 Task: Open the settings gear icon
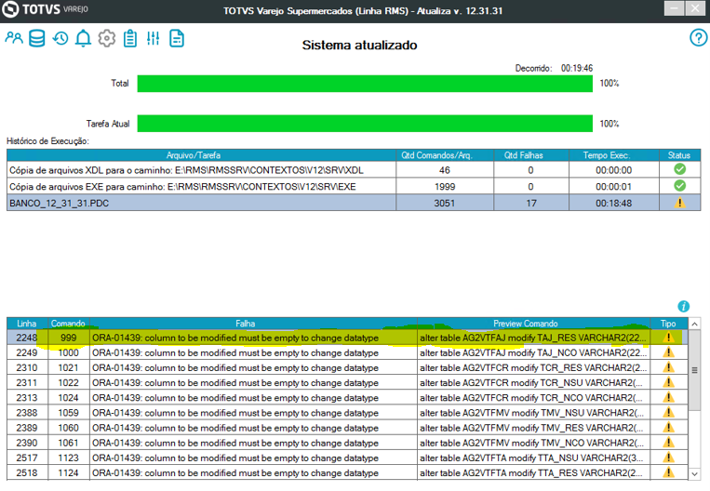107,38
